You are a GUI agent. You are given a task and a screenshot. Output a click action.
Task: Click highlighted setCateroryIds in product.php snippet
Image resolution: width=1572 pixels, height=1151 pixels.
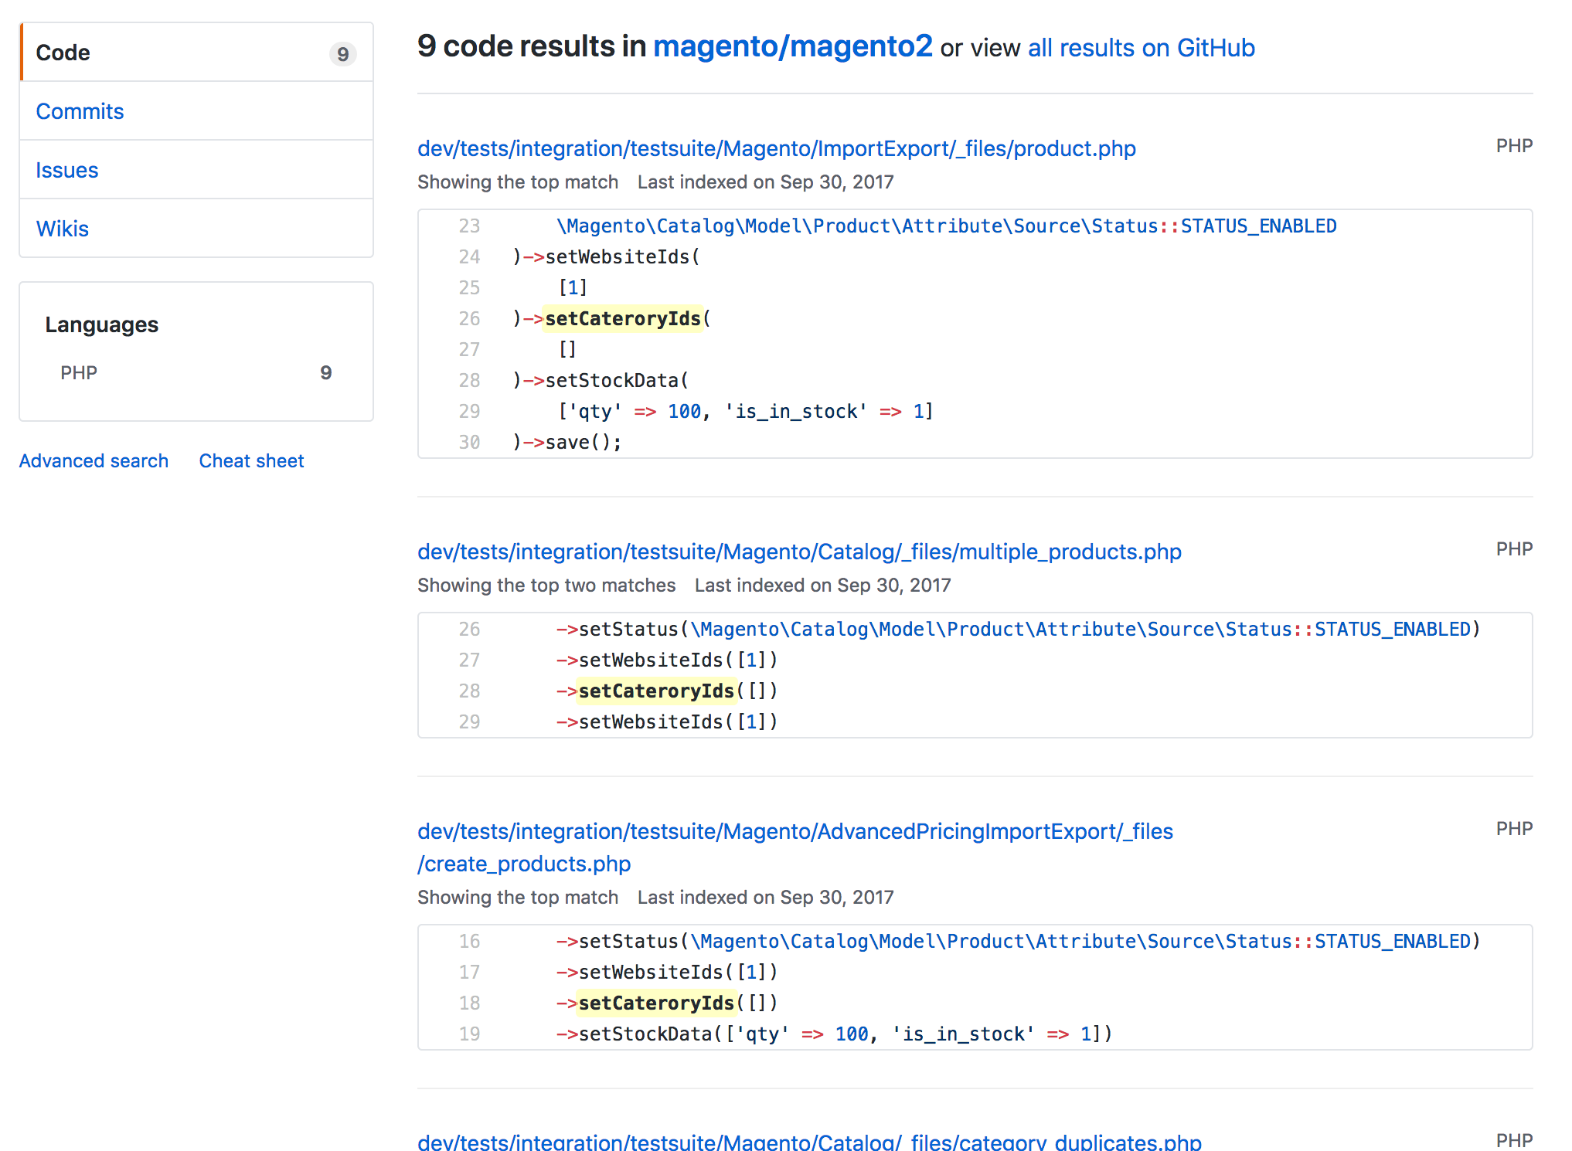(x=622, y=318)
